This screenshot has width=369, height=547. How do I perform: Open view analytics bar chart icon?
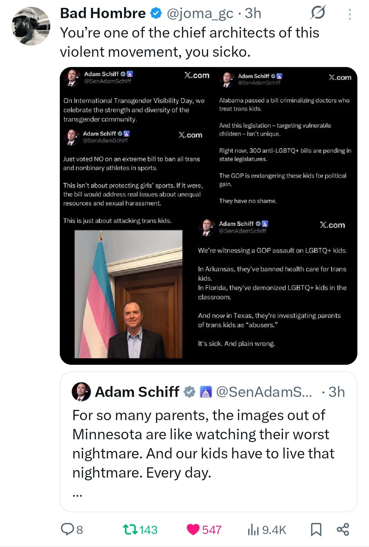(253, 530)
